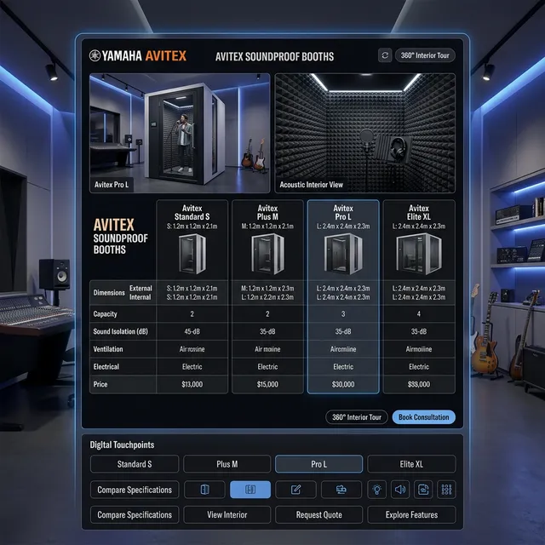Click the Avitex Pro L booth image
The width and height of the screenshot is (545, 545).
point(343,254)
